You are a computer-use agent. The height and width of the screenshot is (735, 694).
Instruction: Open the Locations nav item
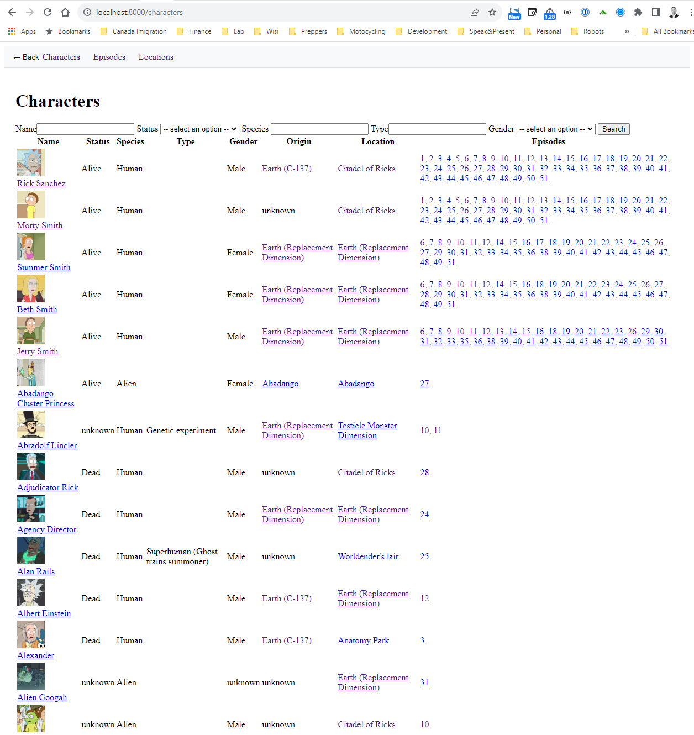[156, 57]
